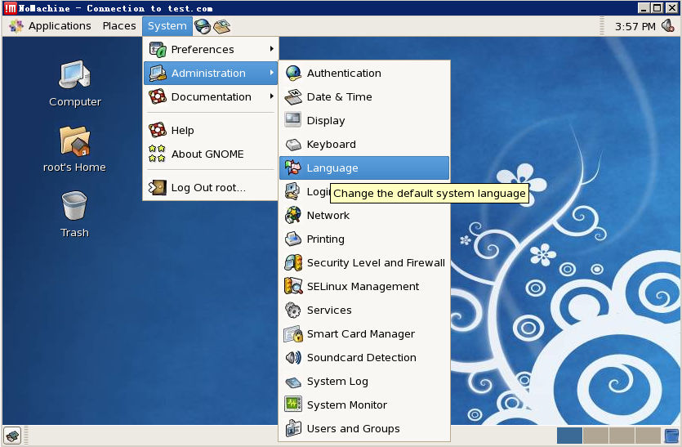Click the show desktop icon in bottom panel
682x447 pixels.
pos(12,436)
